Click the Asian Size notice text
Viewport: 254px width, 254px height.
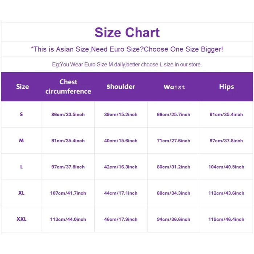tap(127, 49)
